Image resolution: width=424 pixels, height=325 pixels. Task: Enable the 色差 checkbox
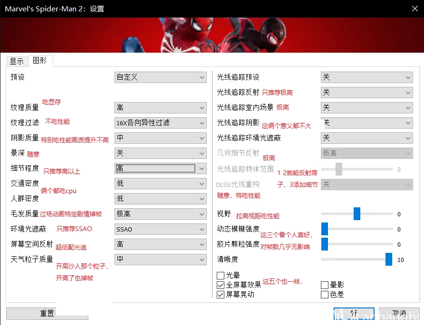click(325, 295)
